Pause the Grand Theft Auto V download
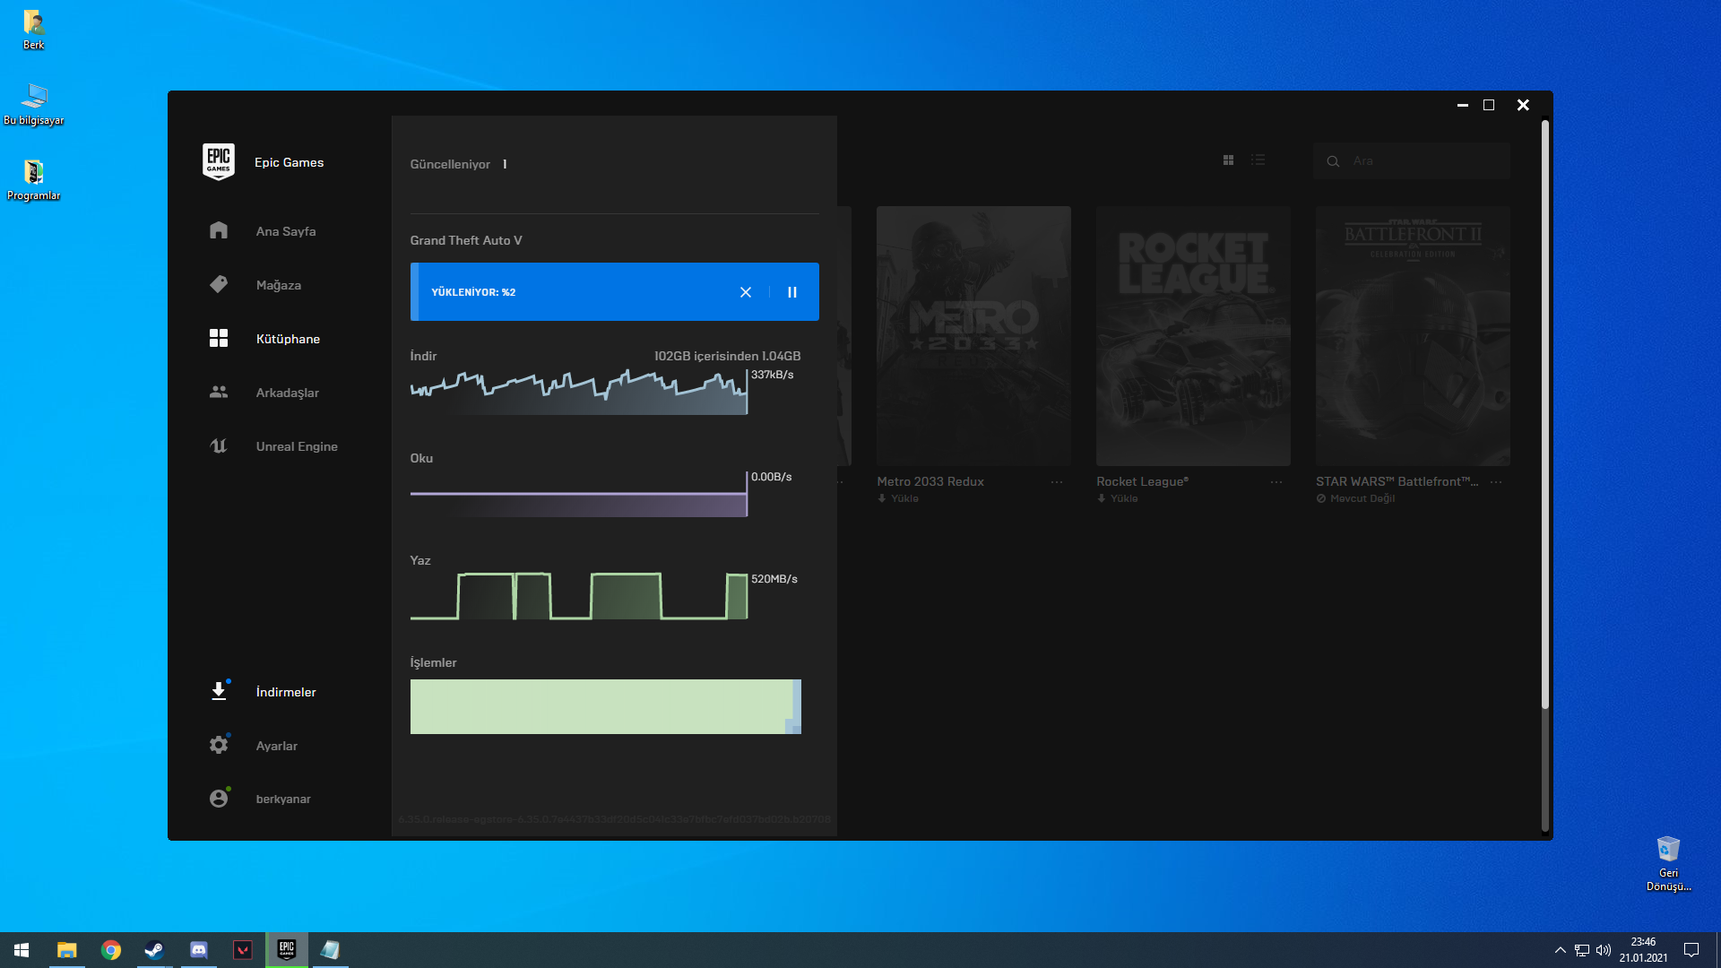This screenshot has height=968, width=1721. [x=792, y=292]
